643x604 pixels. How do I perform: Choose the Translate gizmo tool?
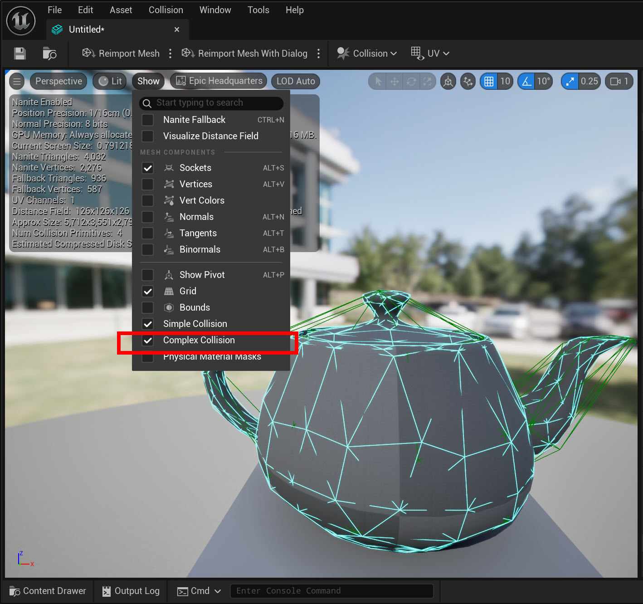[x=395, y=82]
